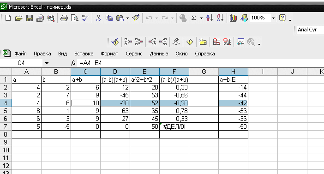Expand the Redo history dropdown
This screenshot has height=174, width=324.
point(172,18)
